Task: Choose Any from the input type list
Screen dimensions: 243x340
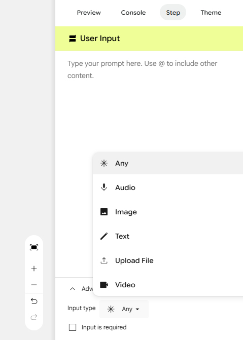Action: point(168,163)
